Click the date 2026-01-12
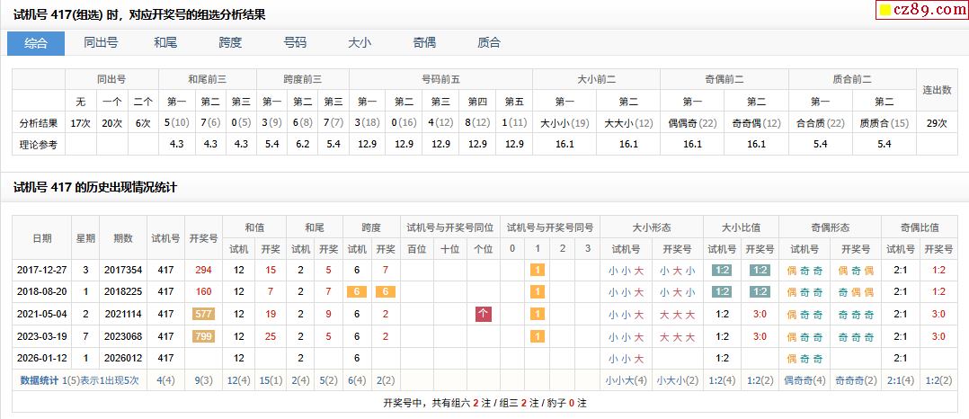Screen dimensions: 969x419 41,358
